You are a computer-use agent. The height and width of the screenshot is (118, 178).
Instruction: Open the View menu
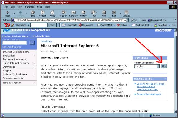click(20, 7)
